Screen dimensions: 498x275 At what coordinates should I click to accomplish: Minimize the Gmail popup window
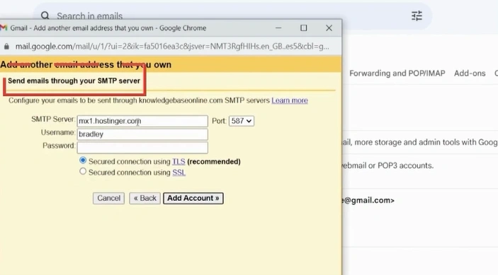point(278,28)
